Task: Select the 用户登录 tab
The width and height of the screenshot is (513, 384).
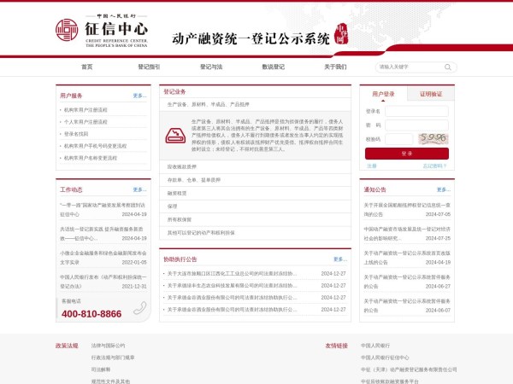Action: click(383, 94)
